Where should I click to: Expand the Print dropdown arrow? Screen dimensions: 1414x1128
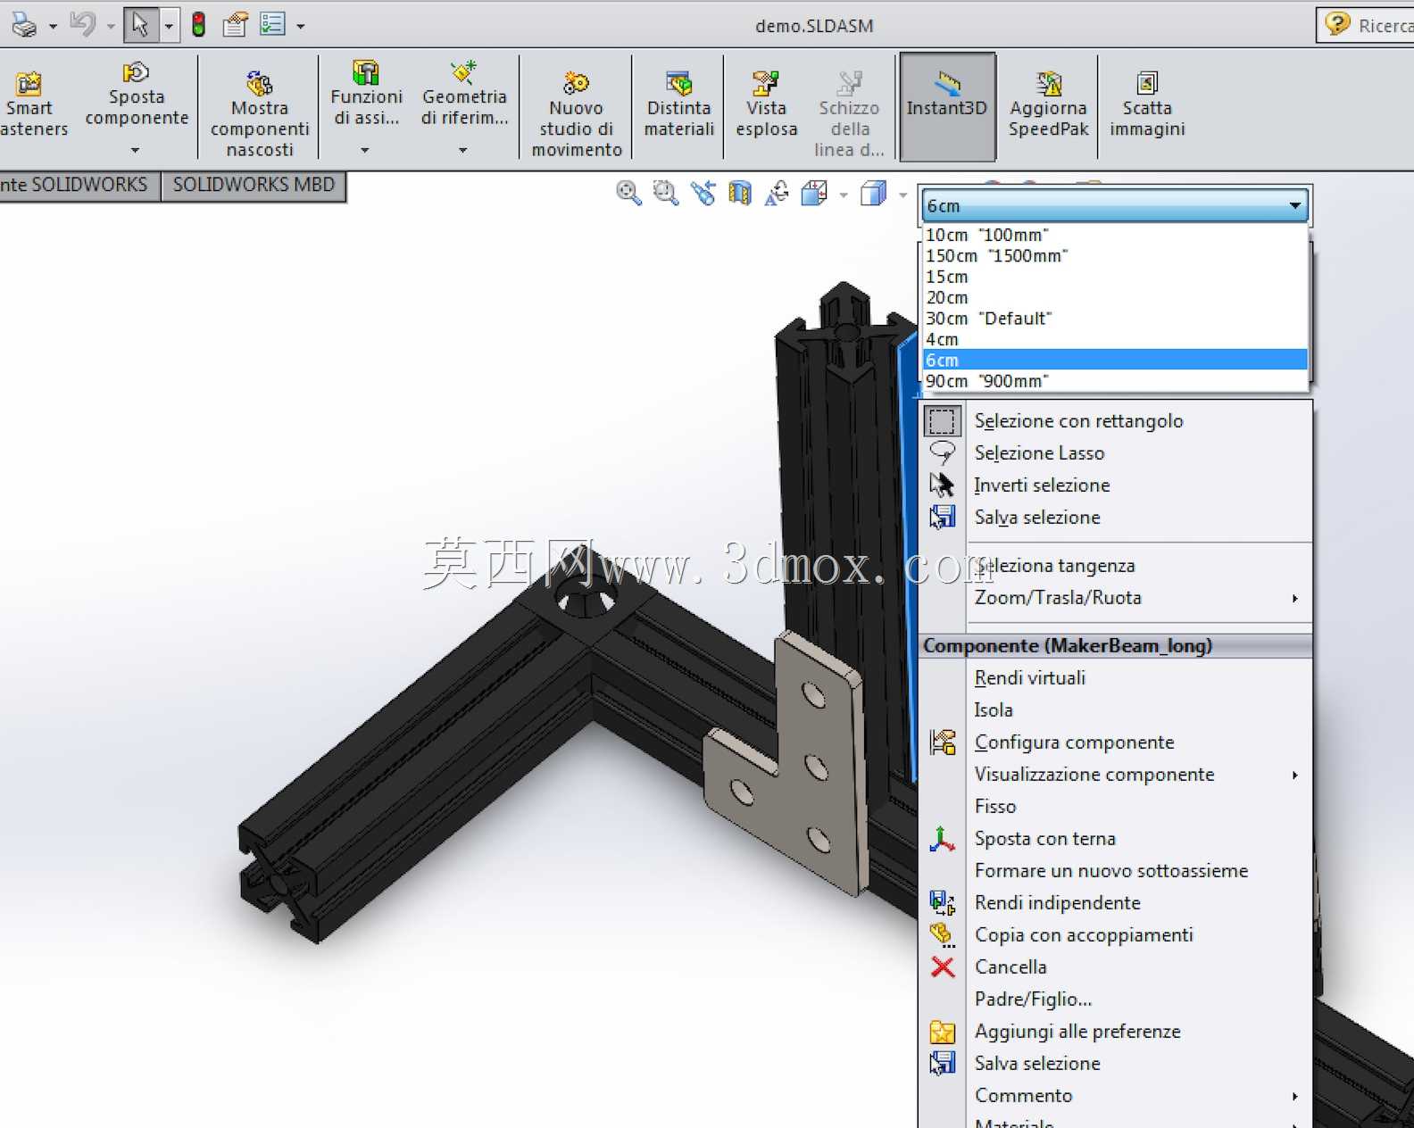click(x=53, y=27)
